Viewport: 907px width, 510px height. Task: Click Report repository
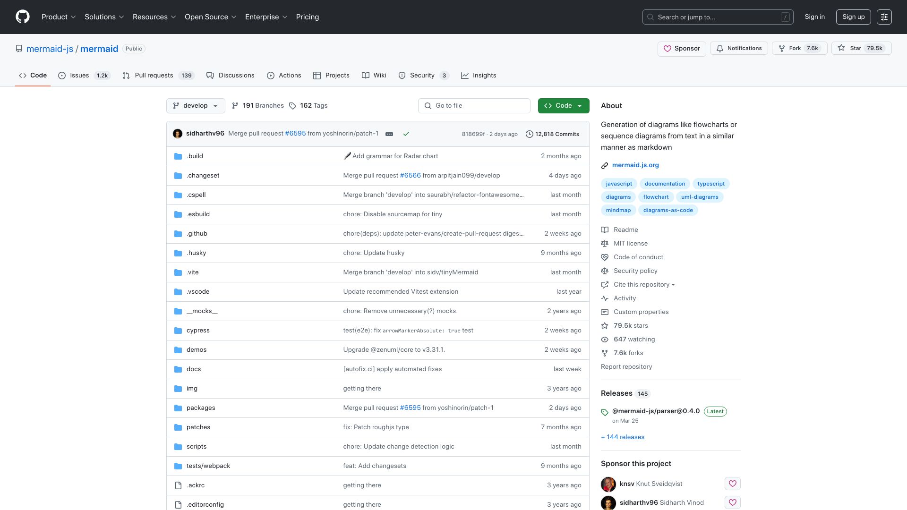pos(626,367)
